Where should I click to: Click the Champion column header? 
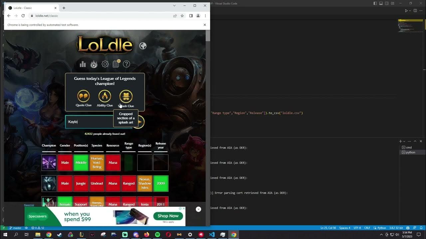point(49,145)
